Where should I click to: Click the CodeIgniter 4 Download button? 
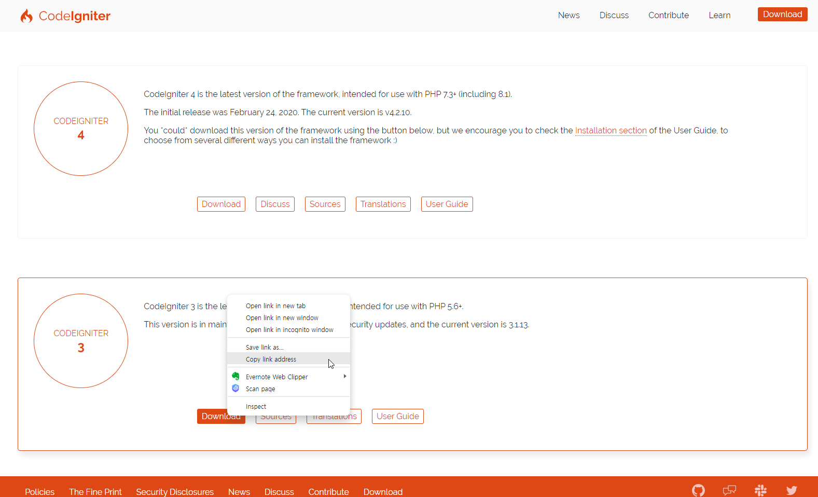(x=221, y=204)
